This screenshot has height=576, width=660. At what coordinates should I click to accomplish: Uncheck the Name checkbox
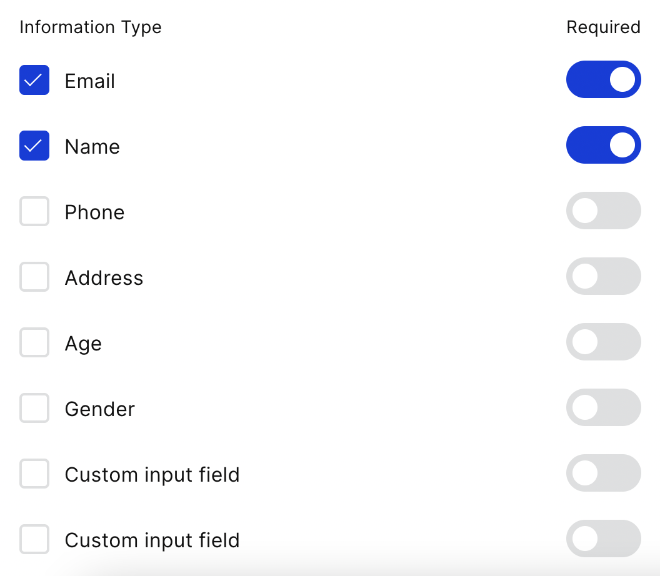pos(34,146)
